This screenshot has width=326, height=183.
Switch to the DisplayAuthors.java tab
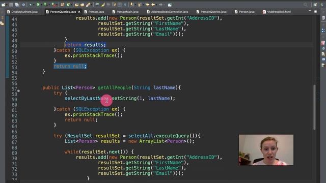point(22,12)
